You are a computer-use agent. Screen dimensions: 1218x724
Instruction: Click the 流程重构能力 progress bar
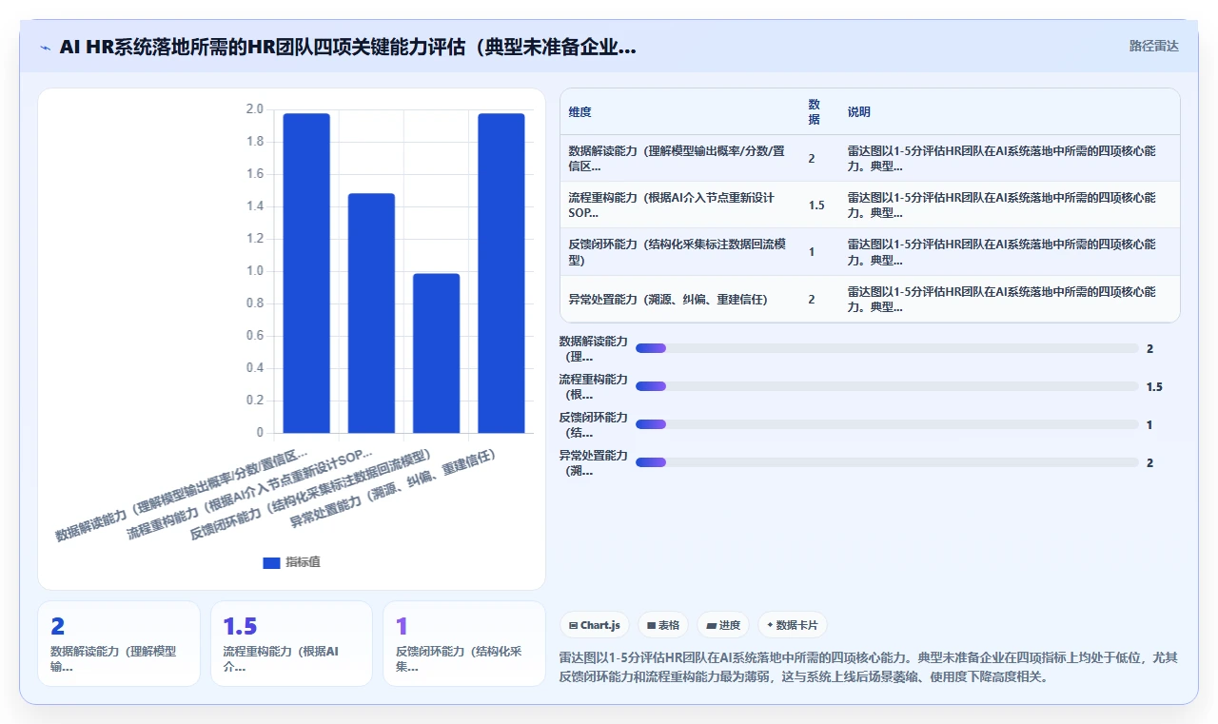pyautogui.click(x=887, y=386)
